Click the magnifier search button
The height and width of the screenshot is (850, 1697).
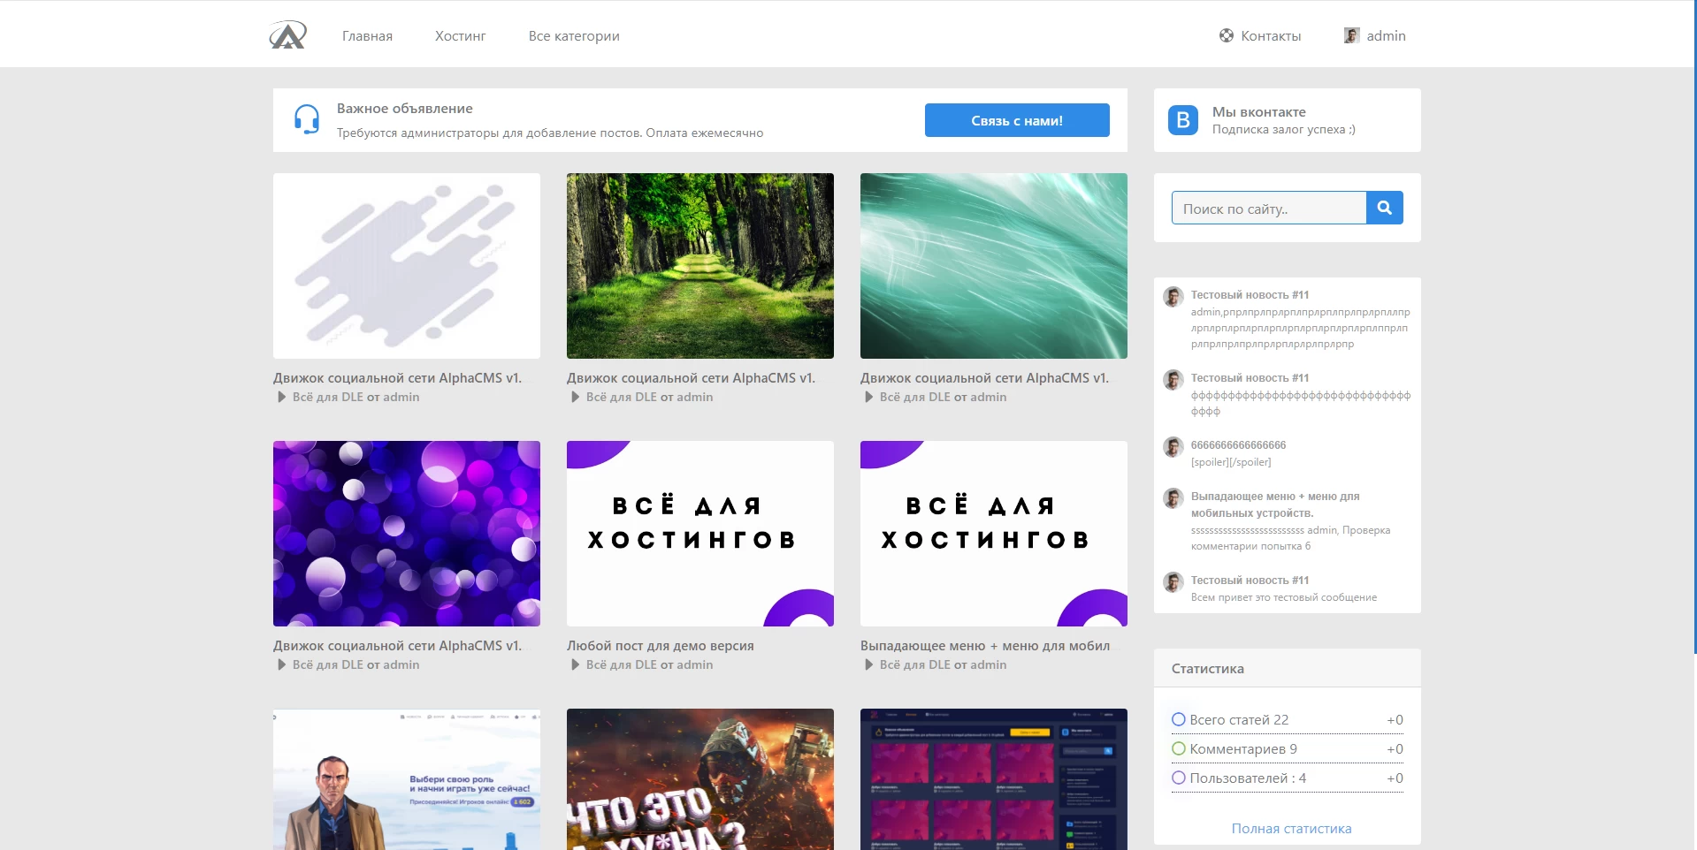pyautogui.click(x=1385, y=208)
